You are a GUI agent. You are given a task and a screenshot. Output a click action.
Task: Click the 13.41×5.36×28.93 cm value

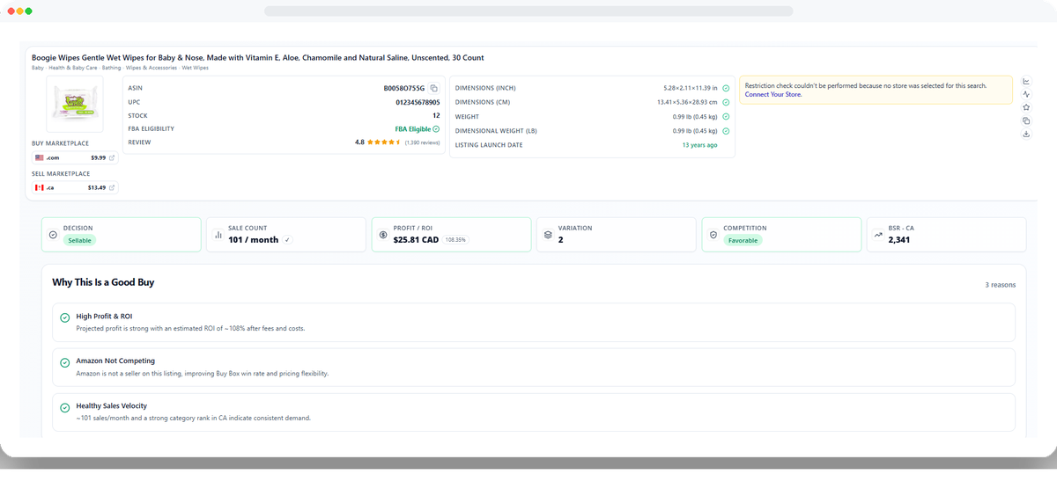coord(689,102)
